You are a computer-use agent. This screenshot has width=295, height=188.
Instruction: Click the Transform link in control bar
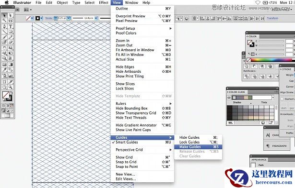(x=272, y=18)
